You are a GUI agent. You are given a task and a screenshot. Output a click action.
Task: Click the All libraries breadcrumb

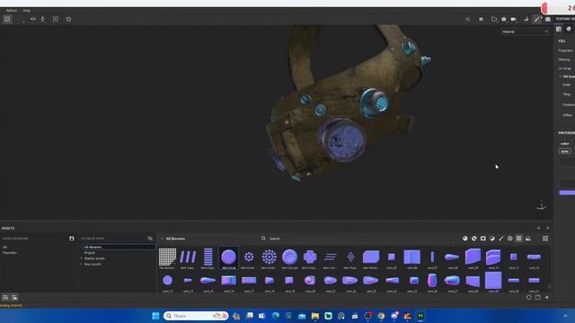[x=175, y=239]
